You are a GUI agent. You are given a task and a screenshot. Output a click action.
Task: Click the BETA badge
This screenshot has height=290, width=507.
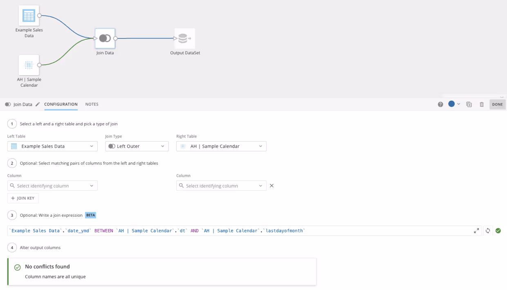tap(90, 215)
